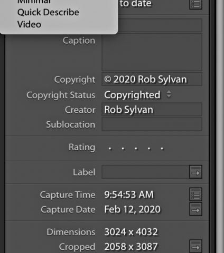Set rating to three stars
The image size is (224, 253).
[x=136, y=149]
